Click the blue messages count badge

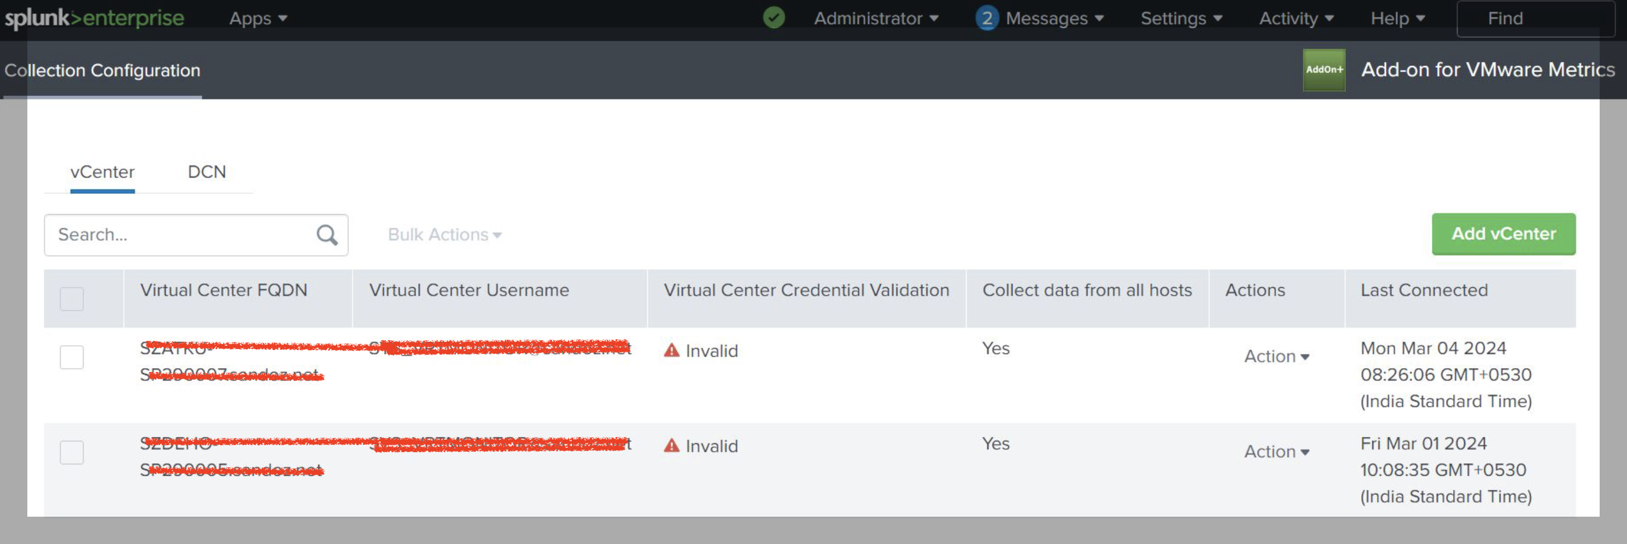tap(987, 19)
